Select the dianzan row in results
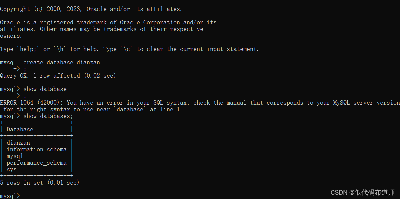This screenshot has height=199, width=400. [x=18, y=143]
